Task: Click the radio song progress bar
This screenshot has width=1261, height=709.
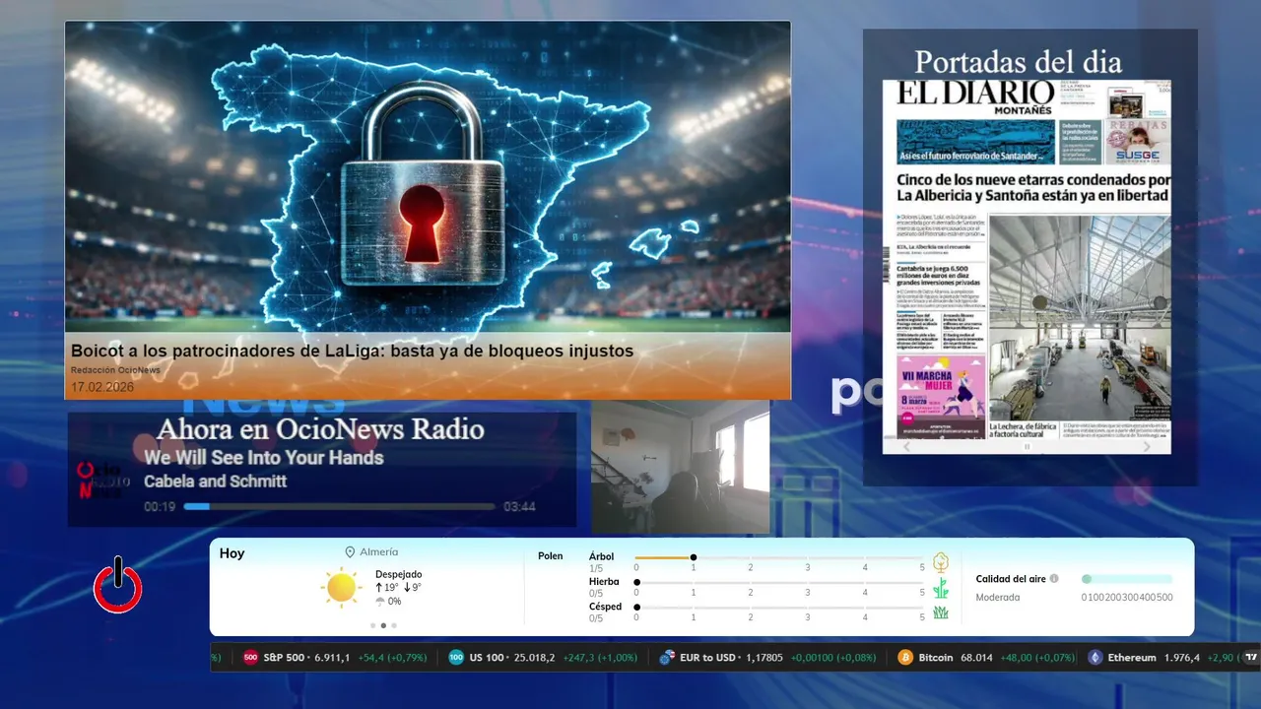Action: click(x=340, y=507)
